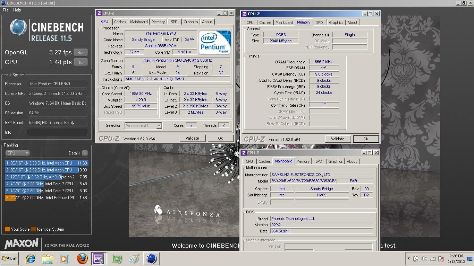
Task: Open SPD tab in CPU-Z CPU window
Action: tap(174, 22)
